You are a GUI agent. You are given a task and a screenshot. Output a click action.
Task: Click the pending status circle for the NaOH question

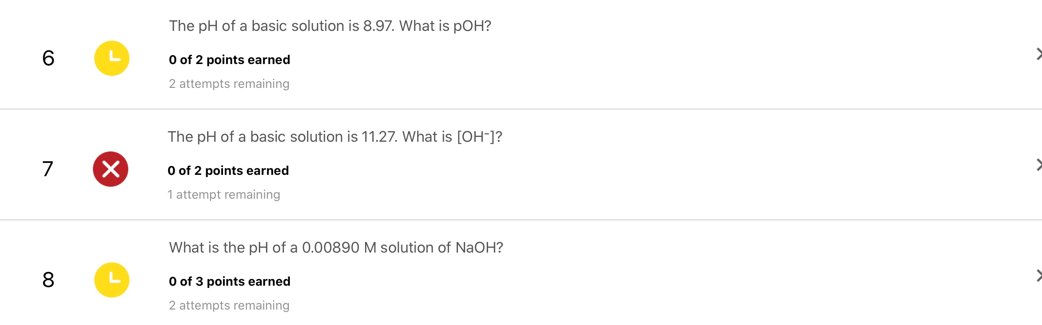pyautogui.click(x=111, y=279)
